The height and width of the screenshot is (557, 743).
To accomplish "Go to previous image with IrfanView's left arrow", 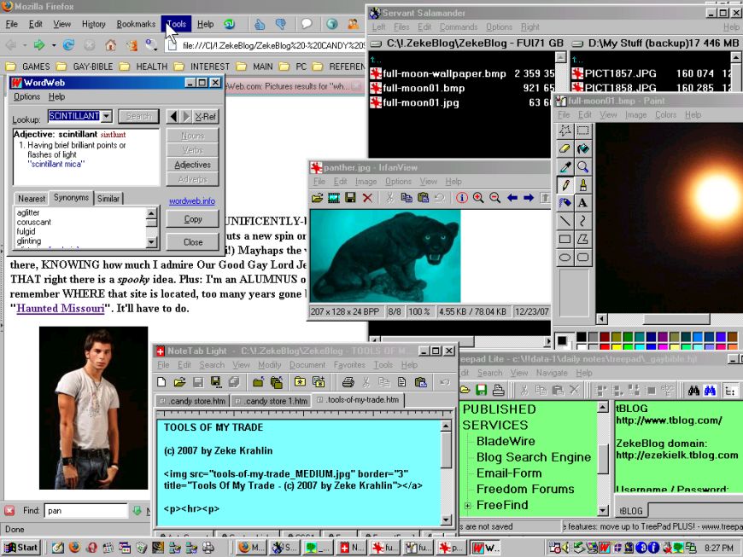I will pyautogui.click(x=512, y=198).
